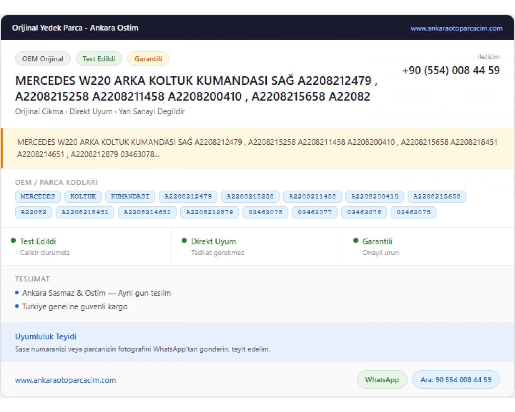Click the Uyumluluk Teyidi heading
Viewport: 515px width, 412px height.
tap(46, 336)
